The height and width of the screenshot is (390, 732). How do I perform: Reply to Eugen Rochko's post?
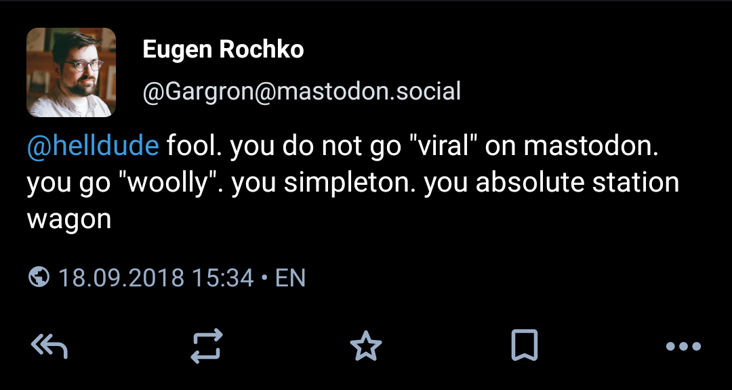point(49,346)
